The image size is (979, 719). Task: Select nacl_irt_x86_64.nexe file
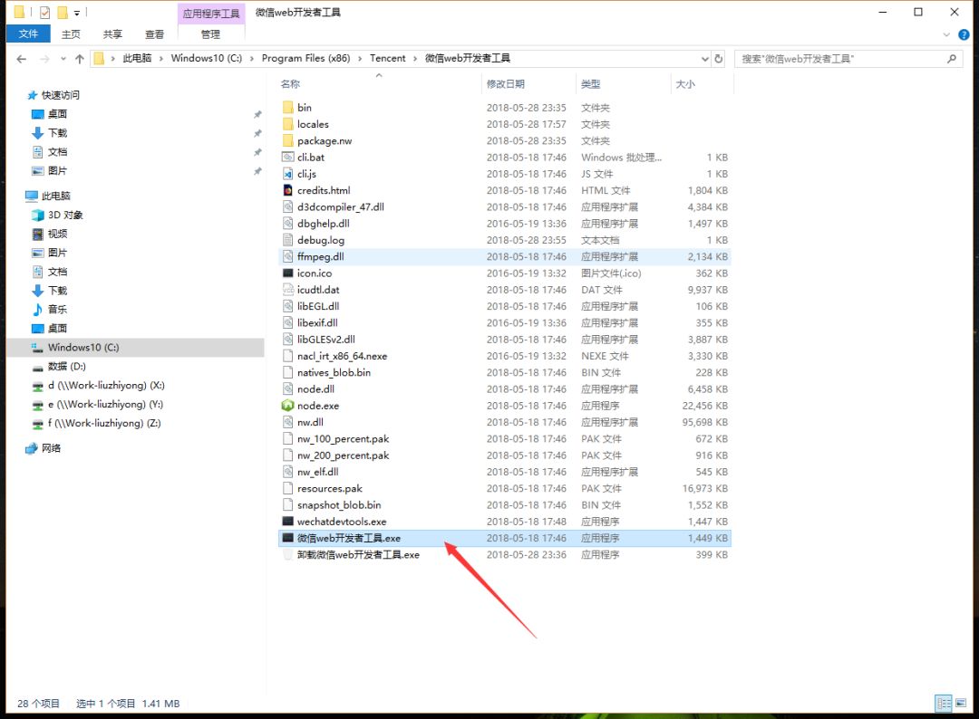(505, 356)
